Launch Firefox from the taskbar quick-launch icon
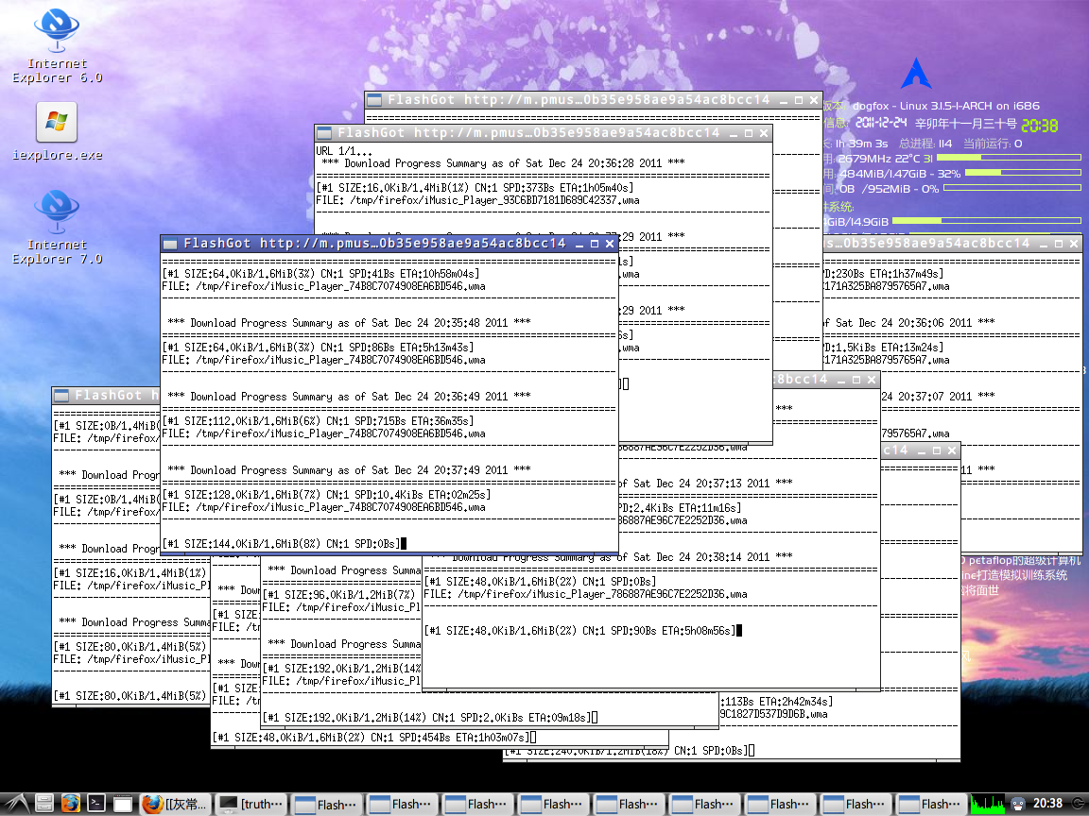 70,804
